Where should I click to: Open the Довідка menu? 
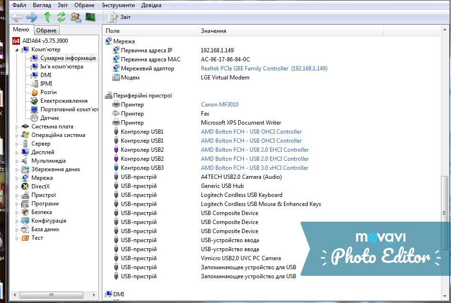coord(151,5)
